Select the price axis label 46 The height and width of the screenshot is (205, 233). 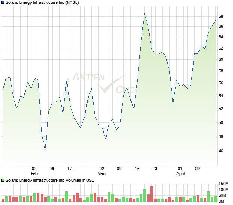(x=221, y=151)
